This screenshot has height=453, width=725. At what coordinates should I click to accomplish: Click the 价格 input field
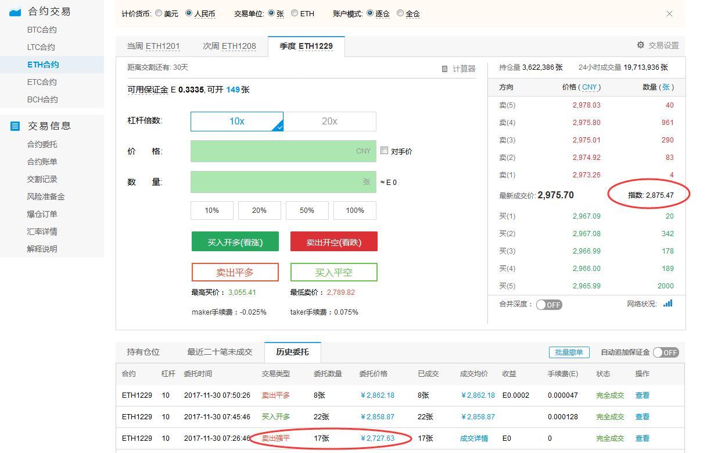click(283, 151)
